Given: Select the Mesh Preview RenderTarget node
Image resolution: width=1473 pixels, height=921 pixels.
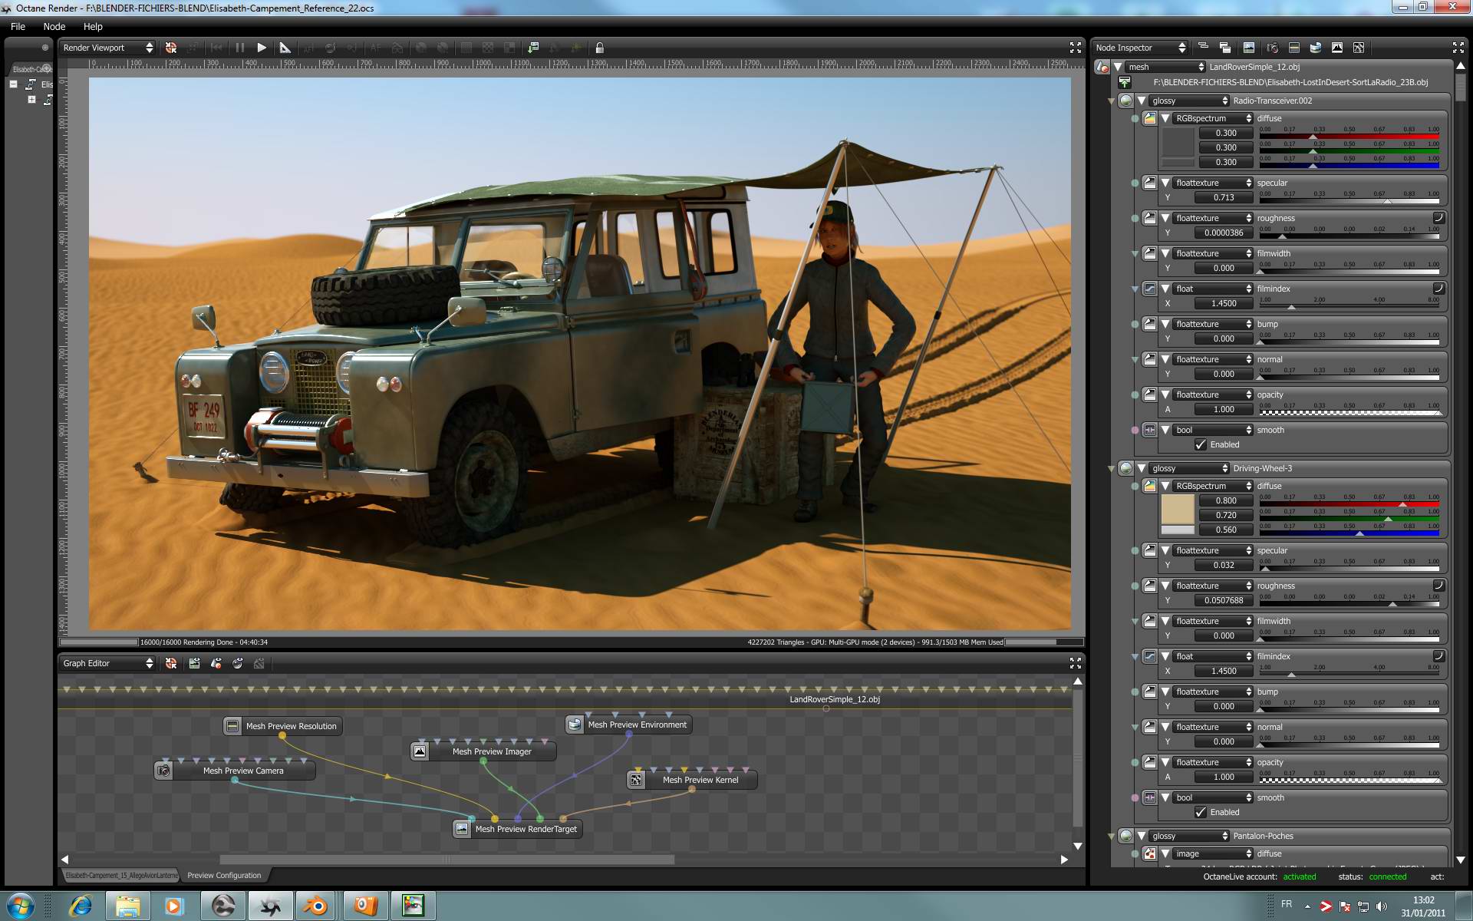Looking at the screenshot, I should (x=526, y=829).
